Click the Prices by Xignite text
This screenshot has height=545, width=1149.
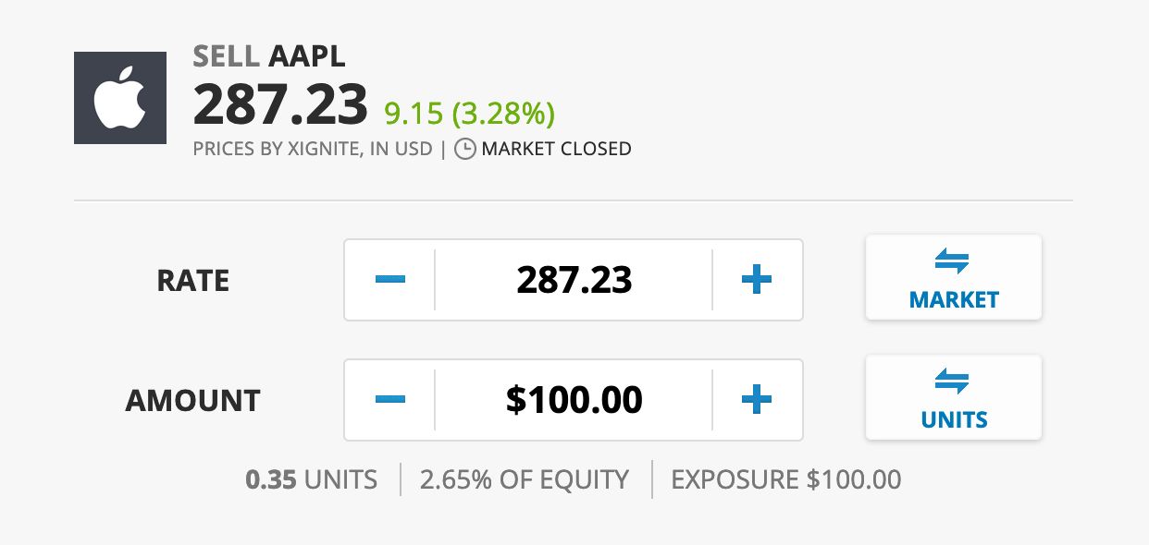pos(313,149)
